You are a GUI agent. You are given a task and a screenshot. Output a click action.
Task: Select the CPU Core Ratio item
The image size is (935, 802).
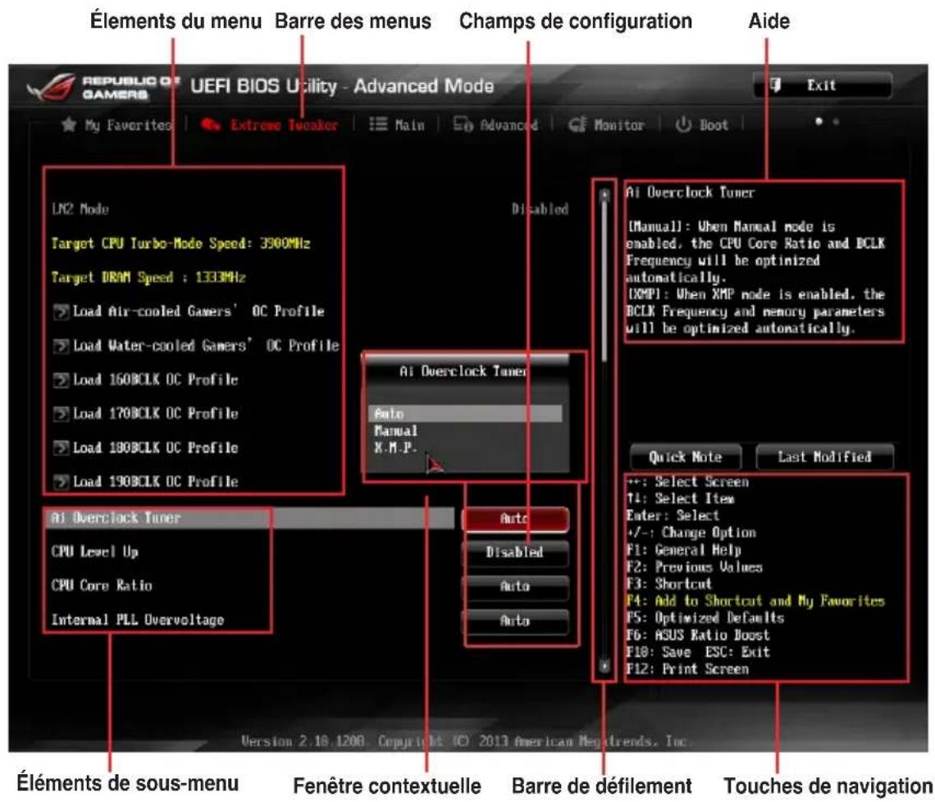pyautogui.click(x=102, y=586)
